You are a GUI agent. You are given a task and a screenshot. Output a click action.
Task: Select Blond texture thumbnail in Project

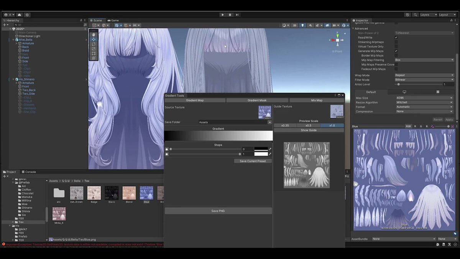click(x=129, y=193)
